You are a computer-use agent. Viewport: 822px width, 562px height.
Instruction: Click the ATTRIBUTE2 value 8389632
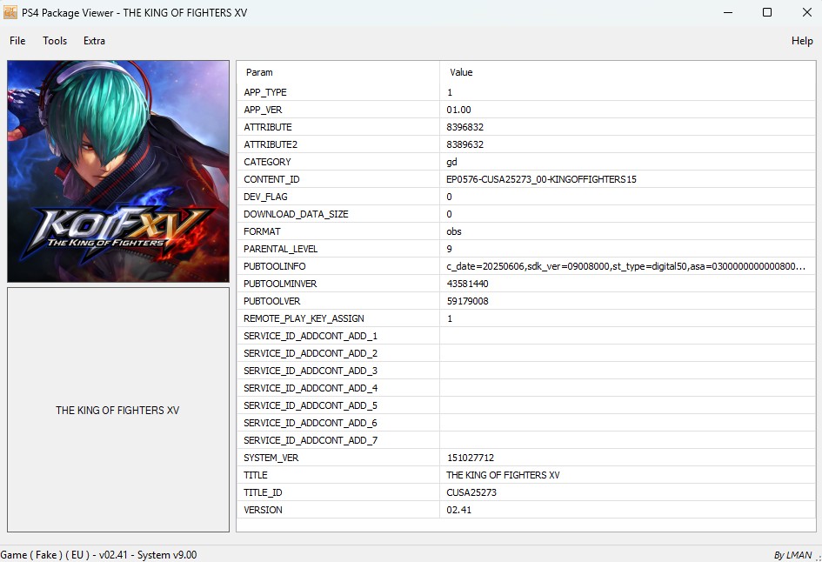(x=465, y=144)
